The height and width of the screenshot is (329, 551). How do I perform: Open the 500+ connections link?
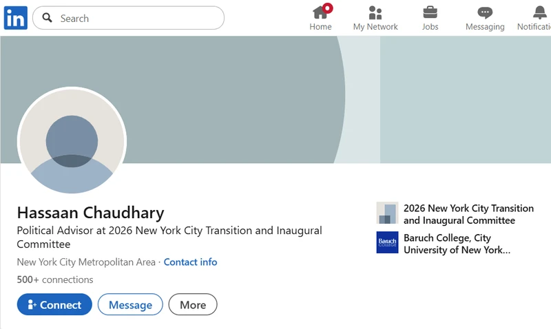click(55, 279)
